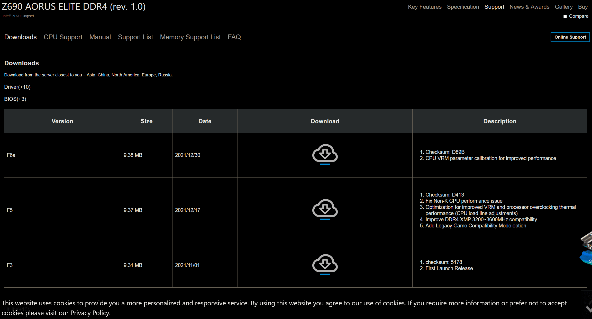Image resolution: width=592 pixels, height=319 pixels.
Task: Download BIOS version F6a
Action: coord(325,154)
